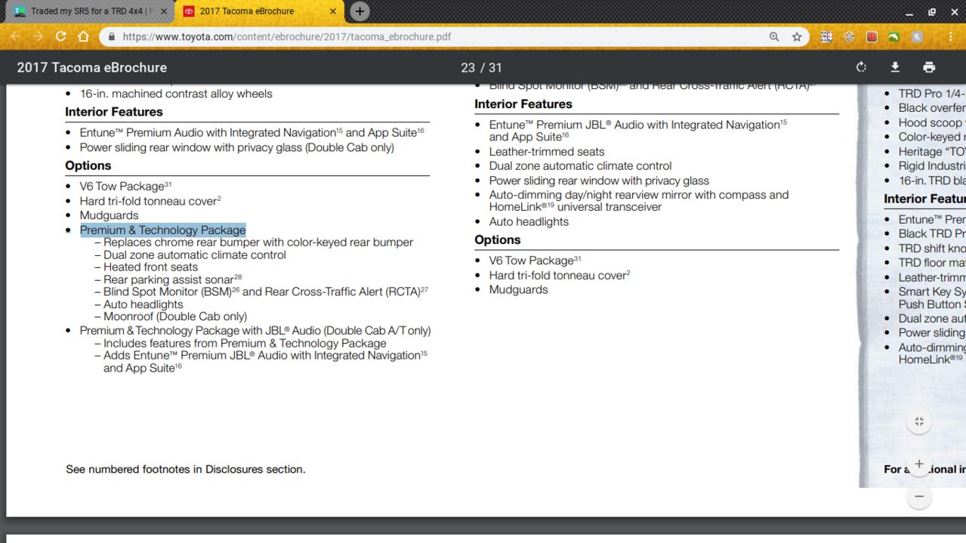Reload the page with the refresh icon
The width and height of the screenshot is (966, 543).
point(60,36)
